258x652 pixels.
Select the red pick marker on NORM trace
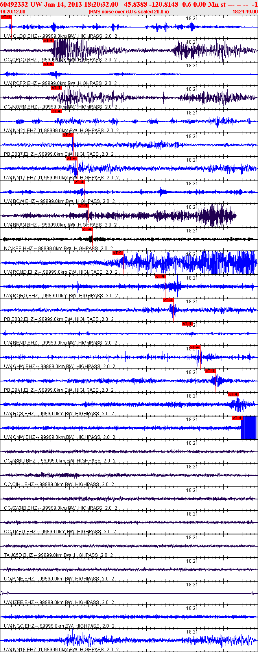[x=56, y=88]
